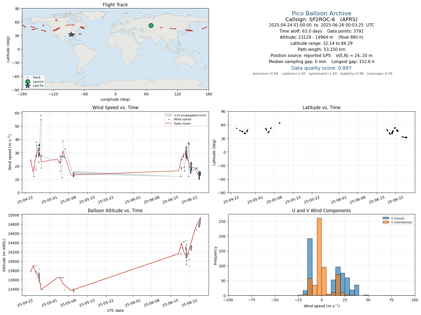Screen dimensions: 421x315
Task: Select 'Latitude range: 32.14 to 84.29' text
Action: click(321, 43)
